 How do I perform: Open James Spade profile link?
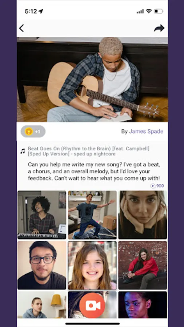click(x=146, y=132)
